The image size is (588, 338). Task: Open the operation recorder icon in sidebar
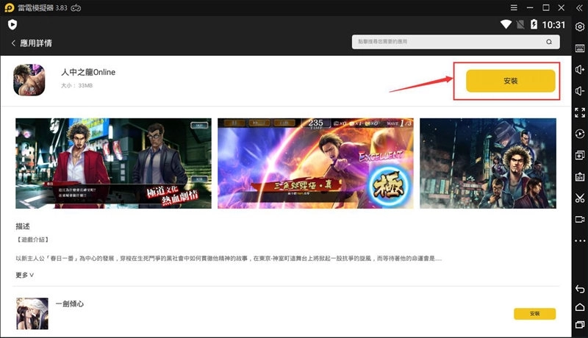[x=580, y=134]
